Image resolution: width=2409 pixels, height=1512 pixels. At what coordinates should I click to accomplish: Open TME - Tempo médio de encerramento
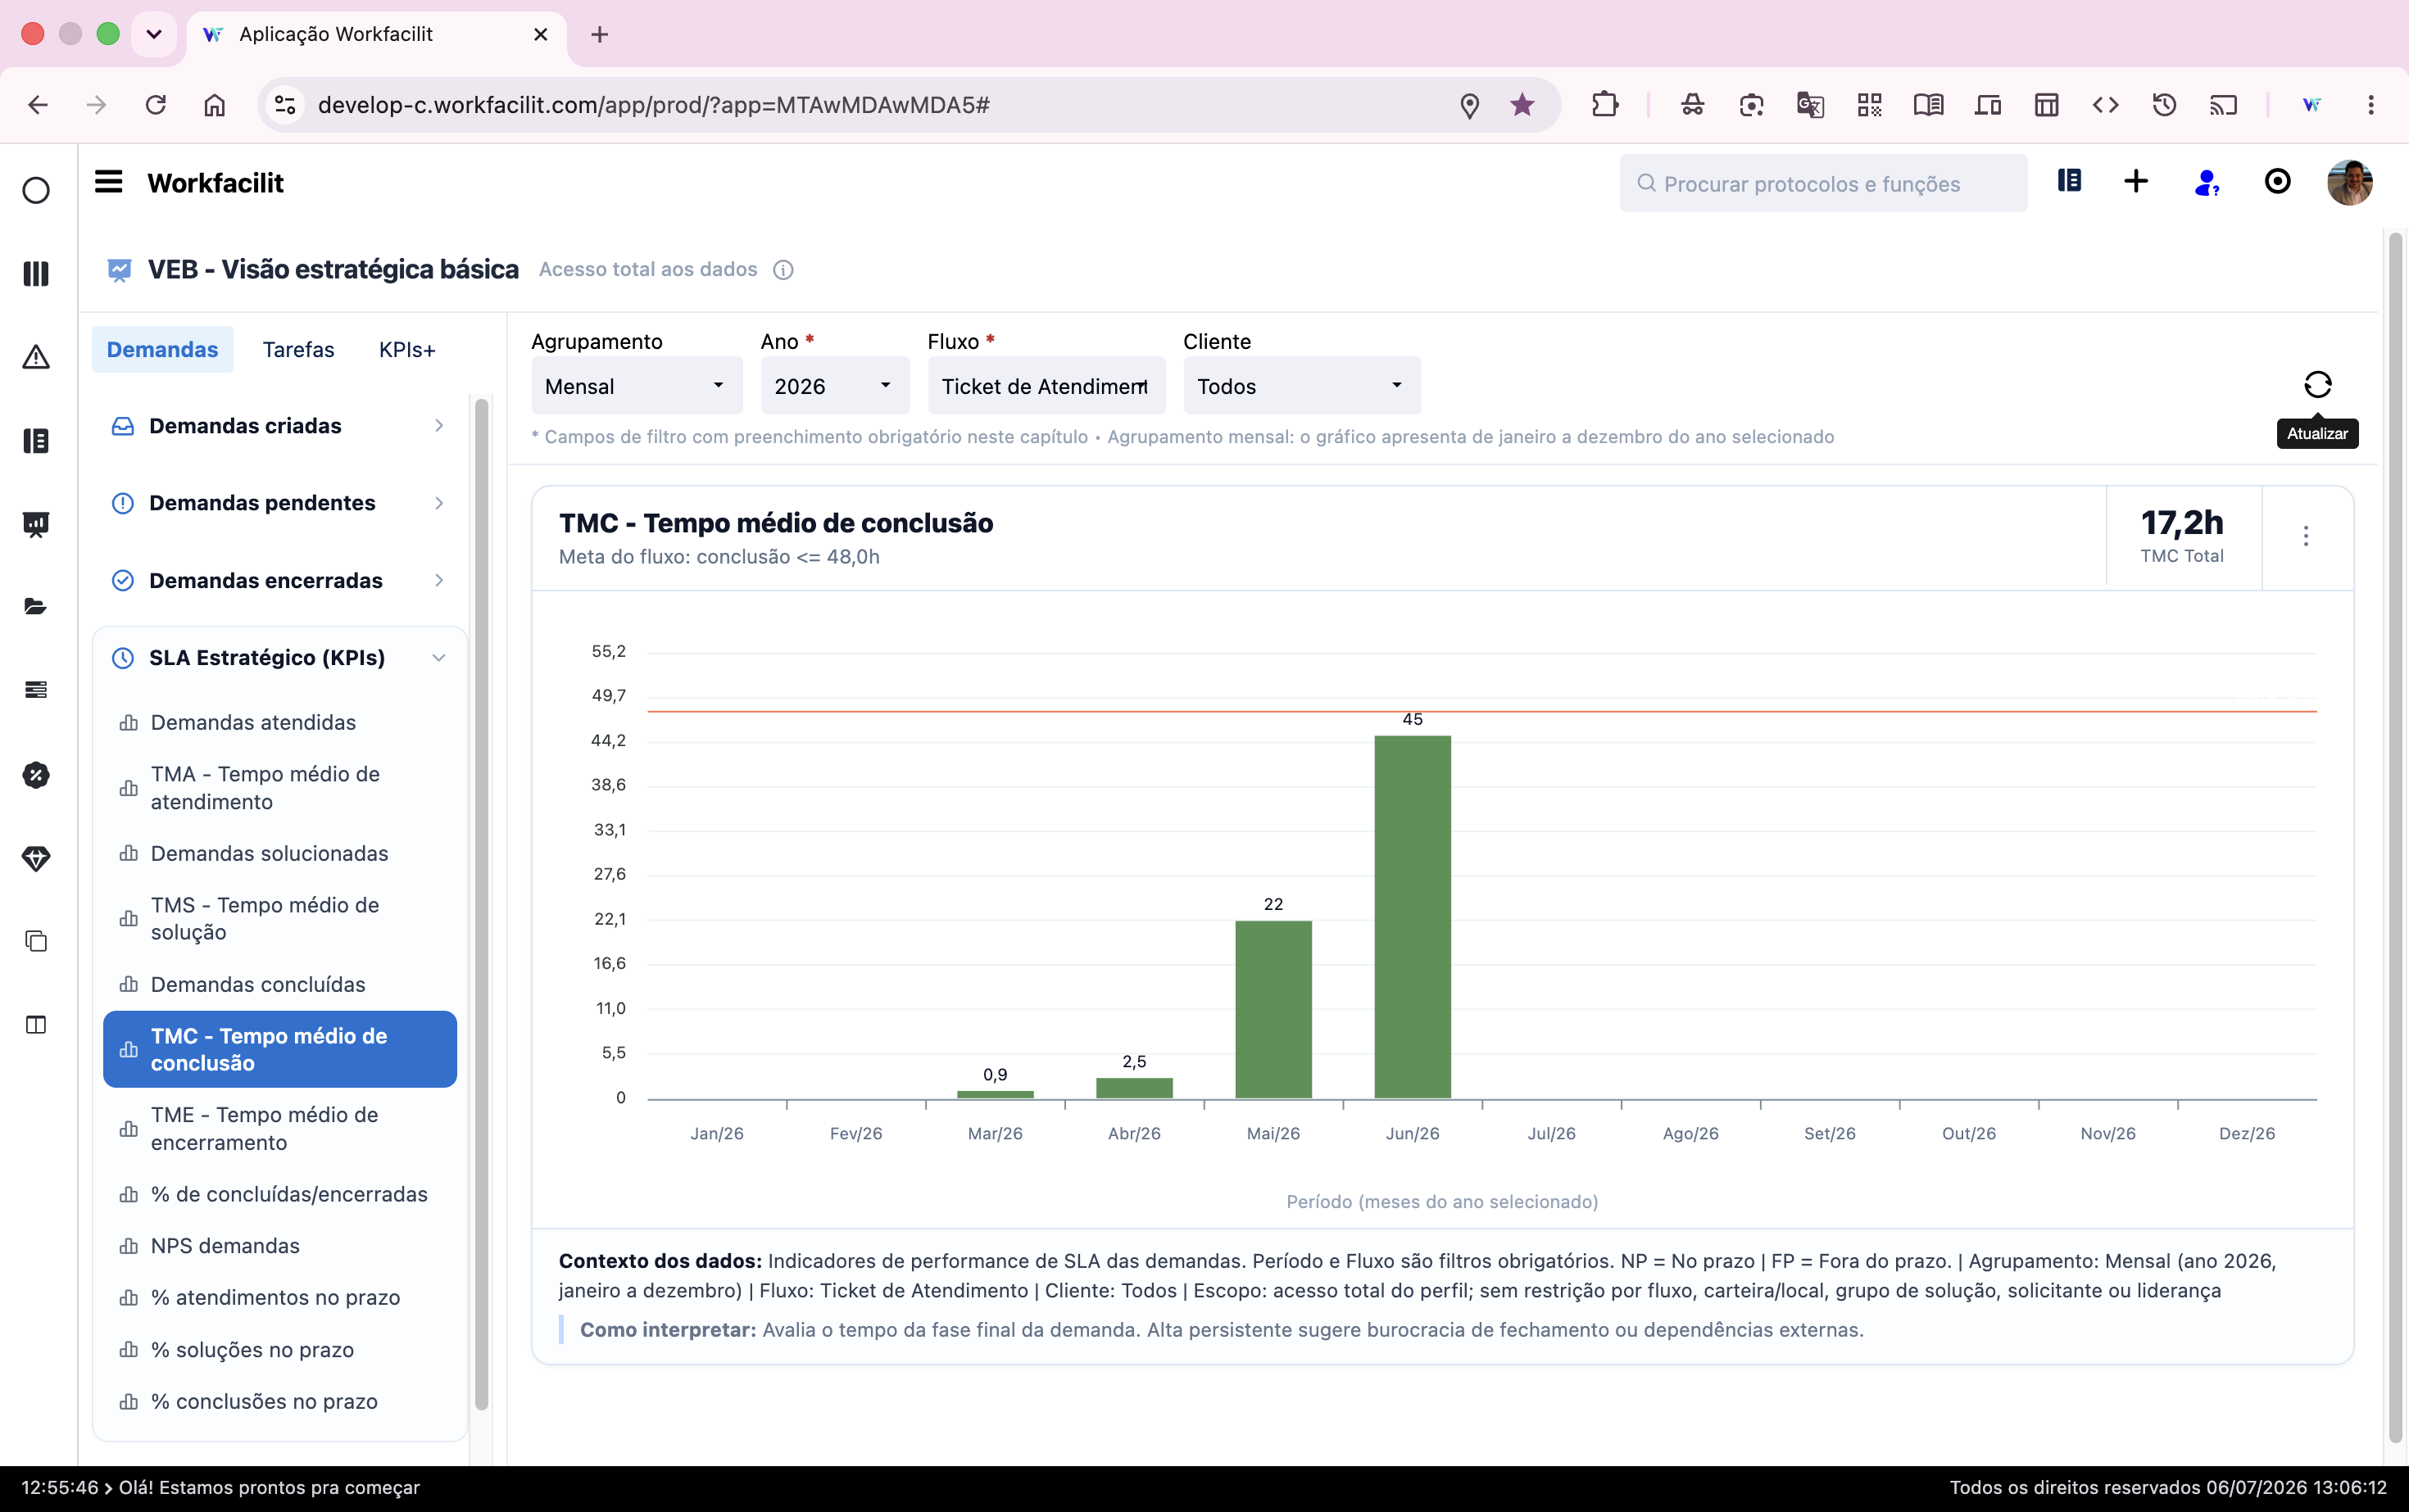pos(279,1129)
